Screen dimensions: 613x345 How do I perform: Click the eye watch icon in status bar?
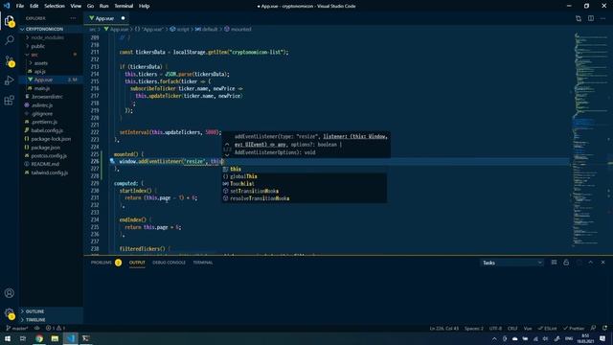(x=37, y=328)
